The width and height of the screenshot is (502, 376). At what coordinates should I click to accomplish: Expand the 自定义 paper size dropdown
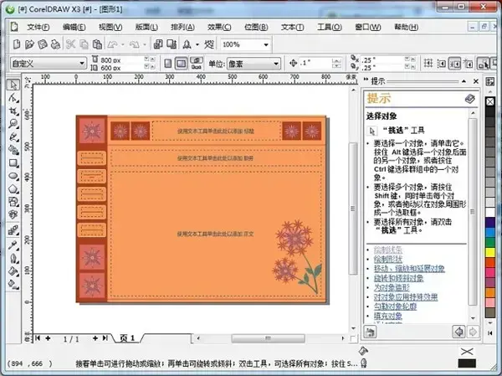49,64
